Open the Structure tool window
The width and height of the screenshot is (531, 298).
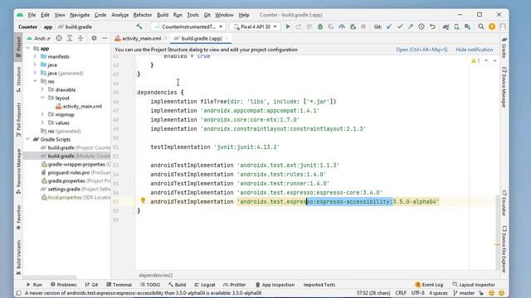coord(18,79)
